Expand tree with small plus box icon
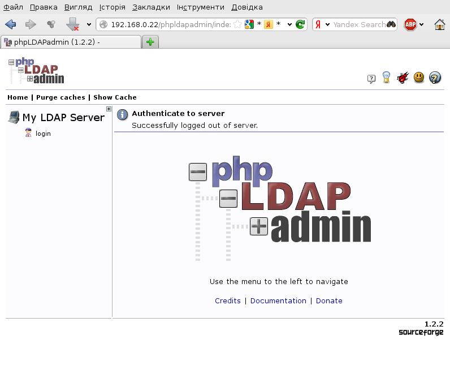This screenshot has width=450, height=378. pyautogui.click(x=109, y=109)
